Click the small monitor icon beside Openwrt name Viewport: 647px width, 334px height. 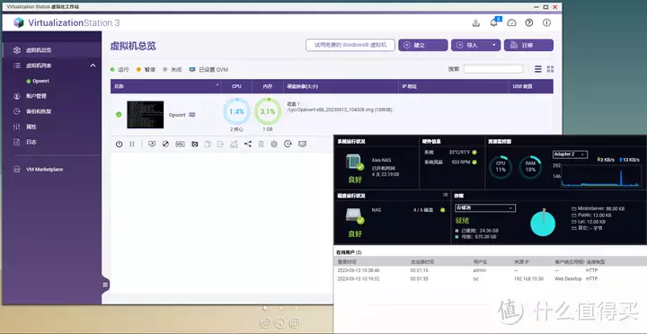tap(192, 115)
